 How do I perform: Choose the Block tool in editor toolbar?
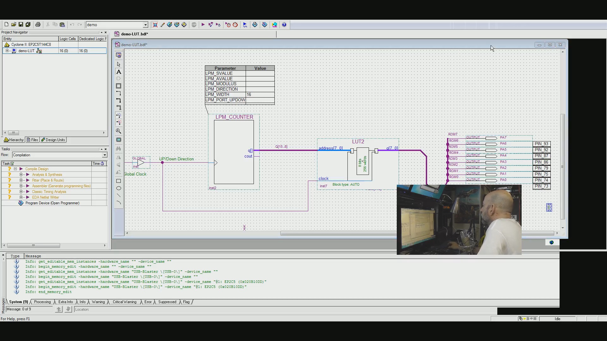[x=119, y=86]
